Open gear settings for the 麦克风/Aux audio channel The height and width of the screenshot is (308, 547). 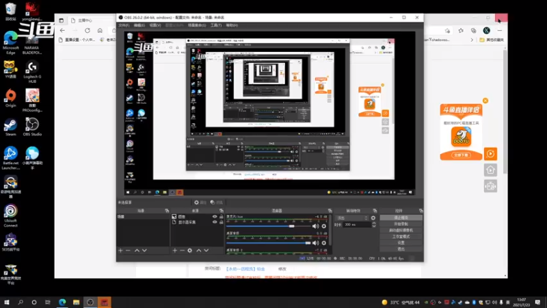(323, 227)
